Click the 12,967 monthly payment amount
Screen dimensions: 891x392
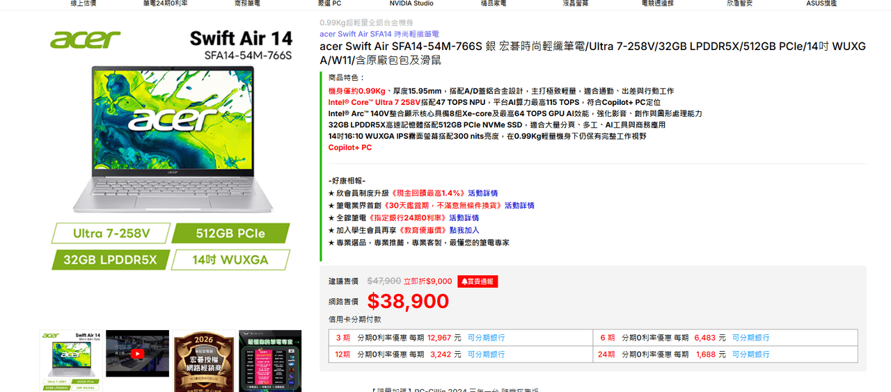coord(439,338)
